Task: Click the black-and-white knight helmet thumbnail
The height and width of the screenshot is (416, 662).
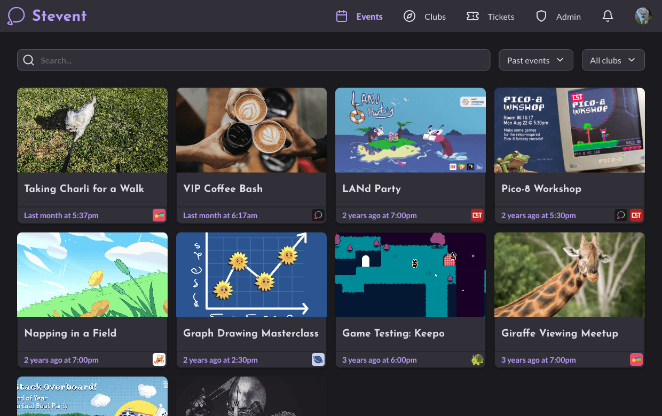Action: point(251,396)
